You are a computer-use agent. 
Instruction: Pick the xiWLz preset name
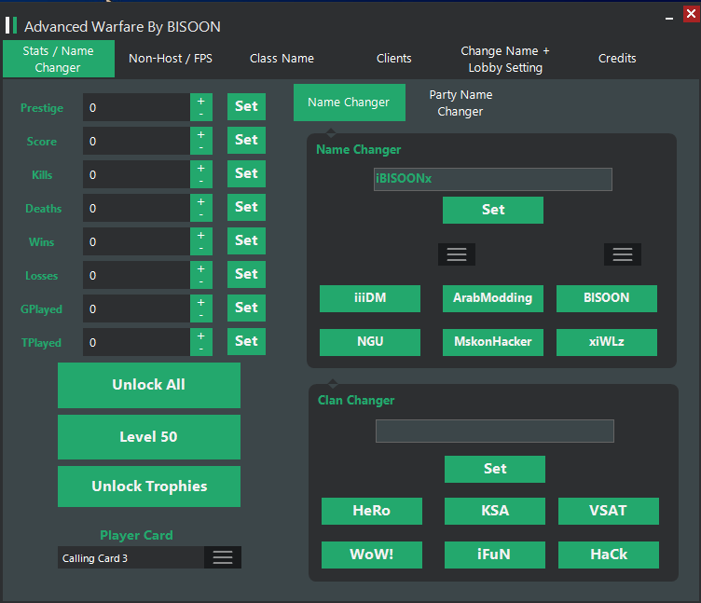pyautogui.click(x=607, y=342)
